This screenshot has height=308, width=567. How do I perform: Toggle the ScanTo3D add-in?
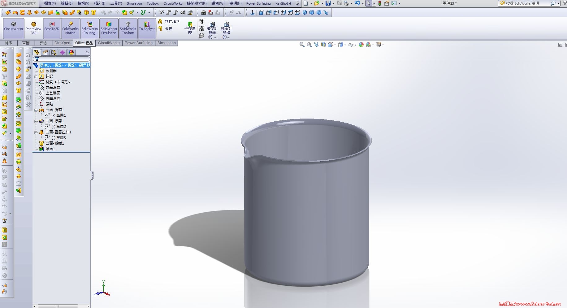pos(52,28)
